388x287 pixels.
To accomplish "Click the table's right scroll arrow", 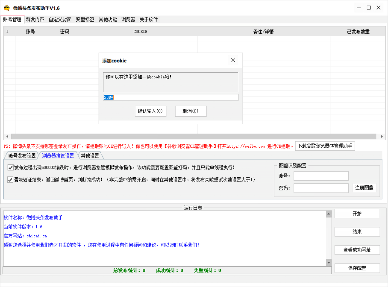I will click(382, 137).
